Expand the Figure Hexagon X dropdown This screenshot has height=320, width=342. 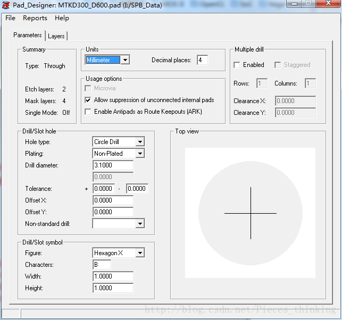[139, 253]
